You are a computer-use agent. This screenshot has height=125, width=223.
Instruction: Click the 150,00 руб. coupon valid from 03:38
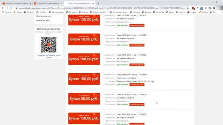[x=84, y=118]
